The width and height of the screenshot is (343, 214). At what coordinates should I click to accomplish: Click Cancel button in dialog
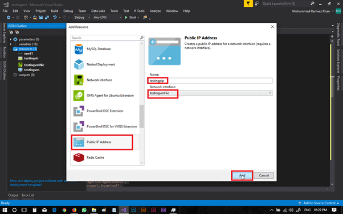click(264, 175)
